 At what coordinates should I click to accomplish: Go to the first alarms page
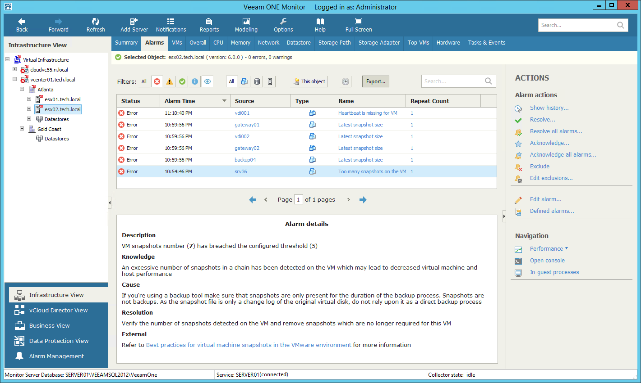click(x=253, y=200)
